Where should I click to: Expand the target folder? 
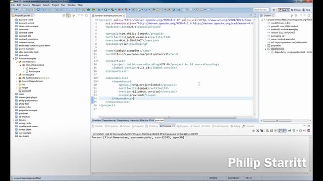[17, 88]
